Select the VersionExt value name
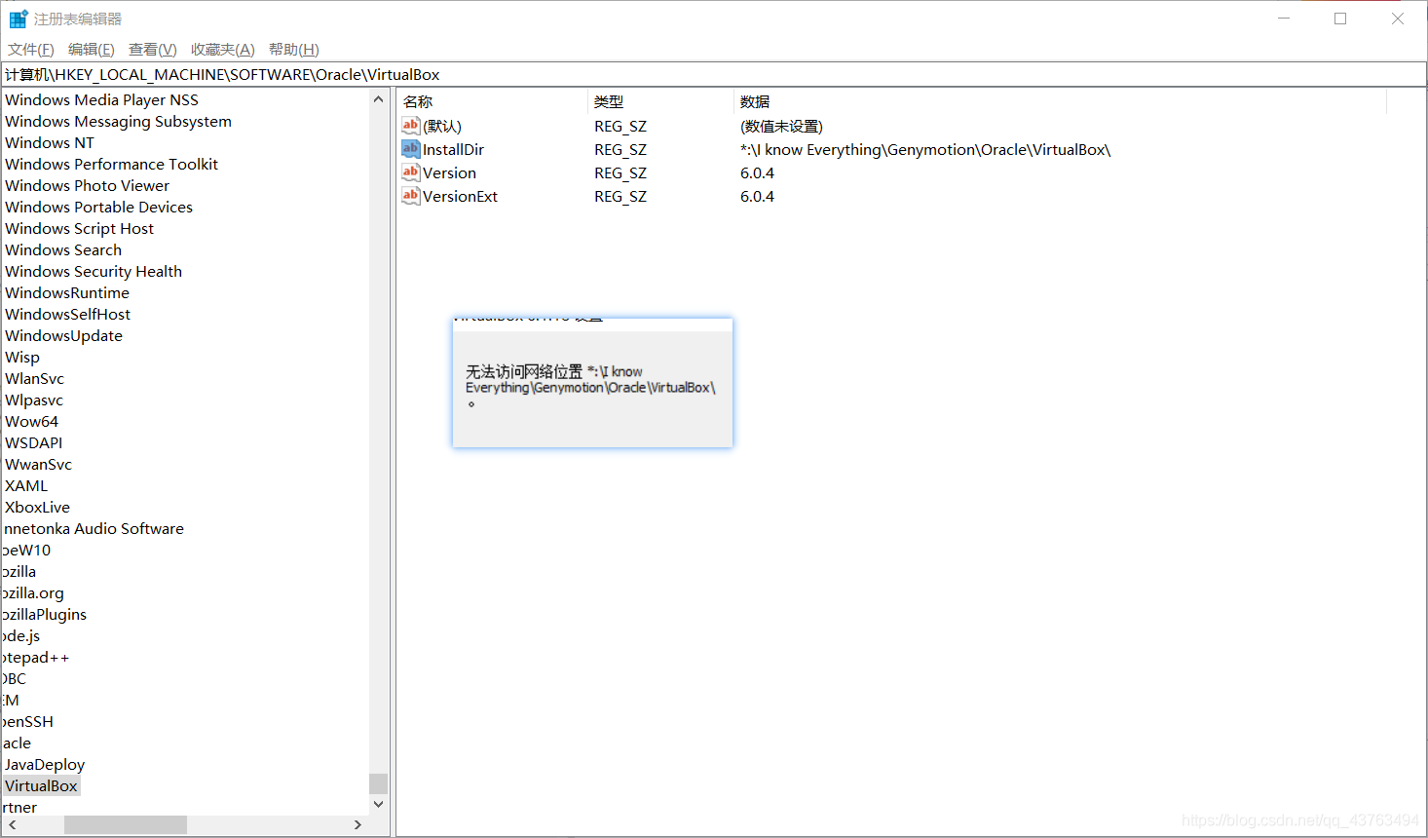This screenshot has width=1428, height=838. [x=460, y=196]
